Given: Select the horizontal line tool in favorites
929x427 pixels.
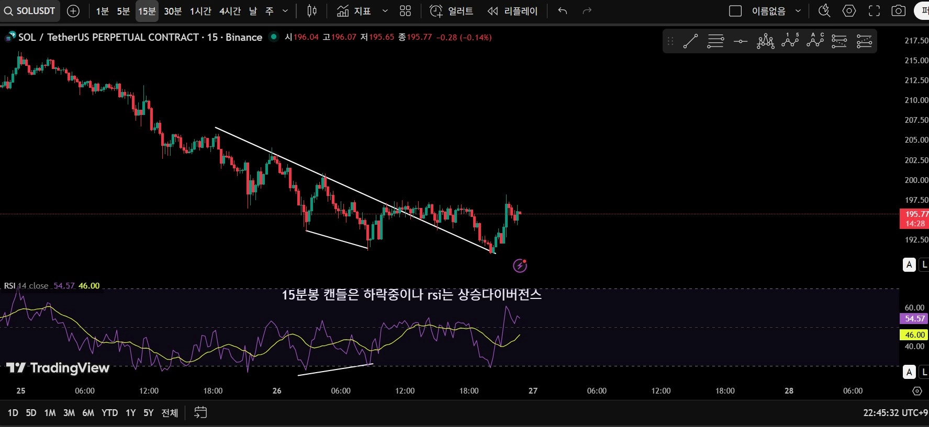Looking at the screenshot, I should click(741, 41).
